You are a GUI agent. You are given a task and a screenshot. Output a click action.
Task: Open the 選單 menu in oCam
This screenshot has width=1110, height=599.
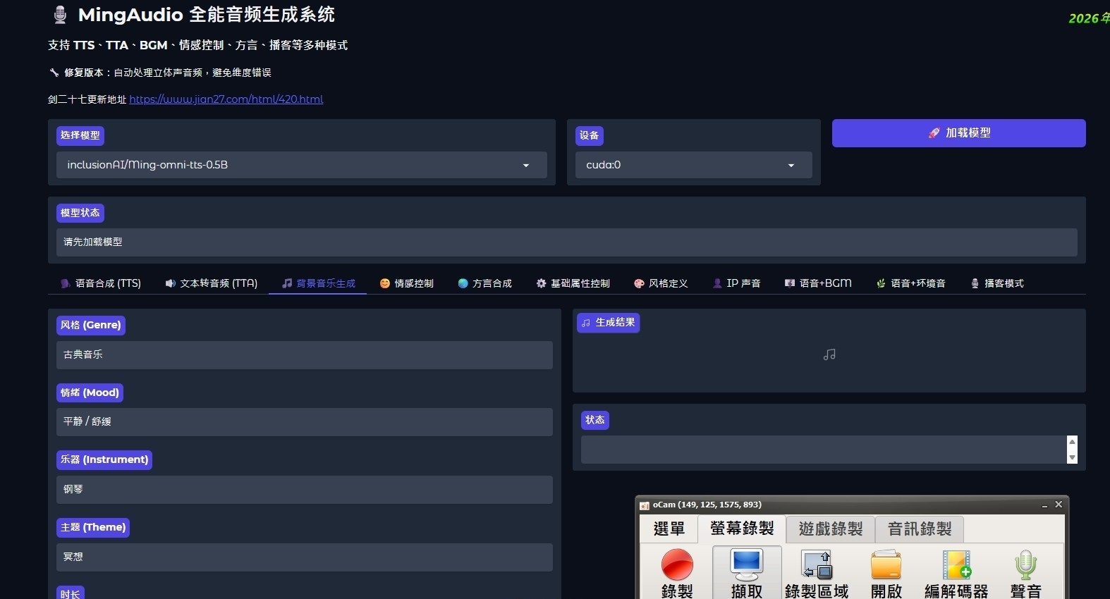669,529
